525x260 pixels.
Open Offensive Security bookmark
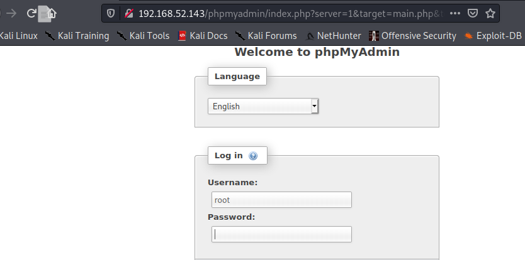click(412, 36)
